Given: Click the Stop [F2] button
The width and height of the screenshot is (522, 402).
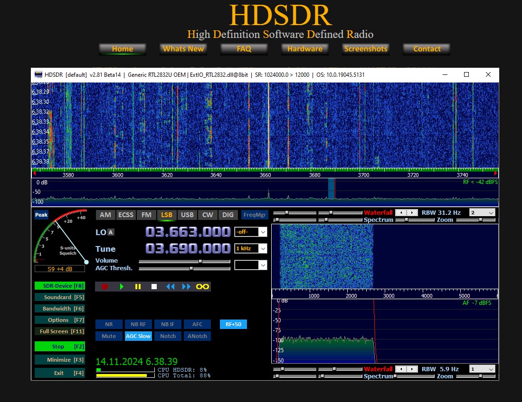Looking at the screenshot, I should coord(59,347).
